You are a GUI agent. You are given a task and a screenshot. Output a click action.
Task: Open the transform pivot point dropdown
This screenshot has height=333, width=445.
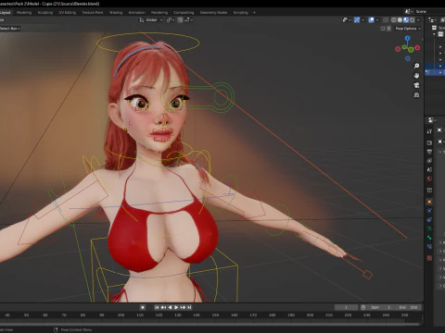[x=171, y=20]
